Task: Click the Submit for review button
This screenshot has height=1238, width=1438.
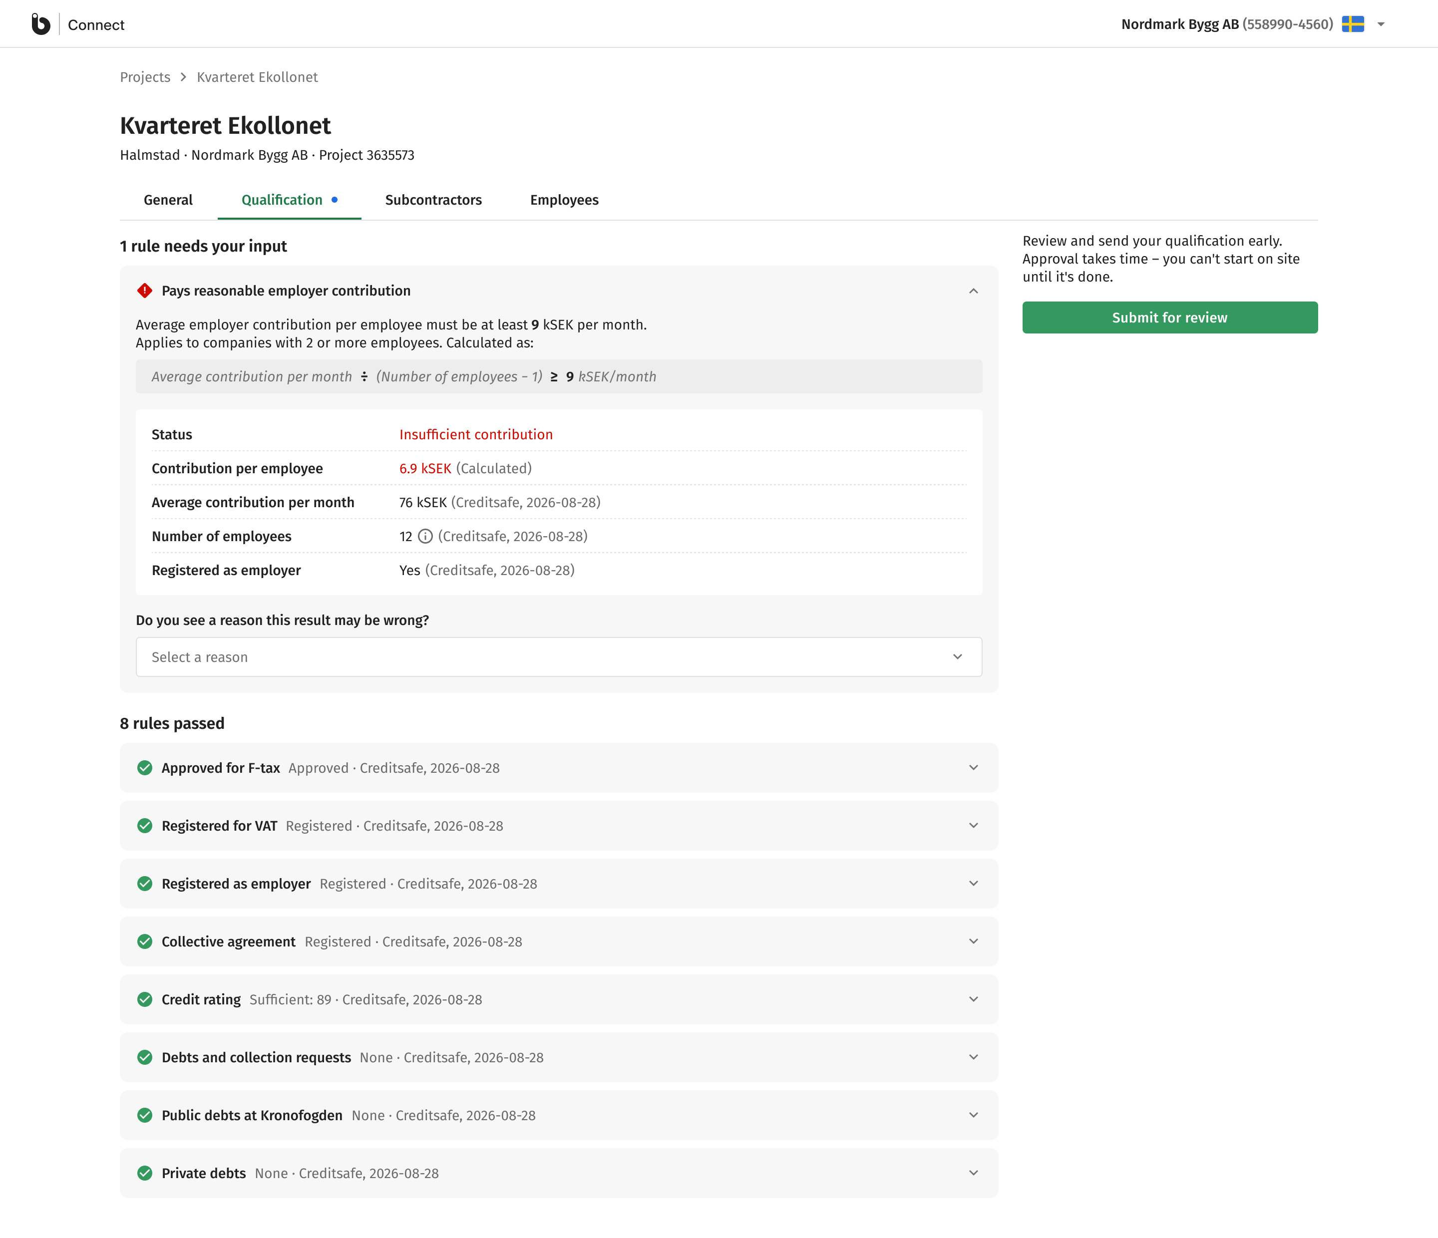Action: coord(1170,318)
